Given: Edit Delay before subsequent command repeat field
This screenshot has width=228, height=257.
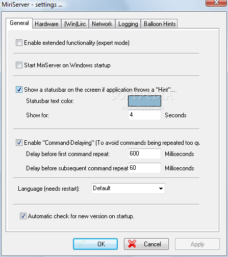Looking at the screenshot, I should [x=144, y=168].
